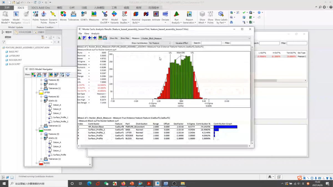
Task: Switch to the 文件夹浏览器 panel tab
Action: 23,32
